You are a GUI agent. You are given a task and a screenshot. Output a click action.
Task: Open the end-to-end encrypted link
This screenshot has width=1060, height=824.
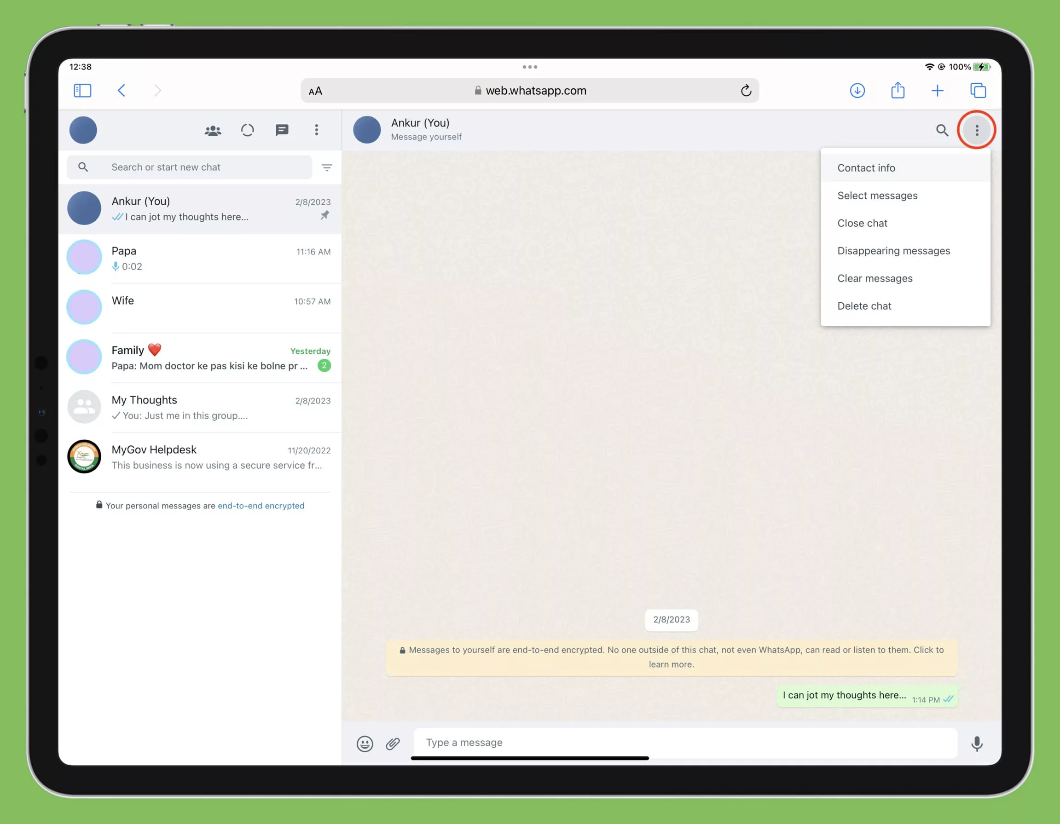click(x=261, y=506)
